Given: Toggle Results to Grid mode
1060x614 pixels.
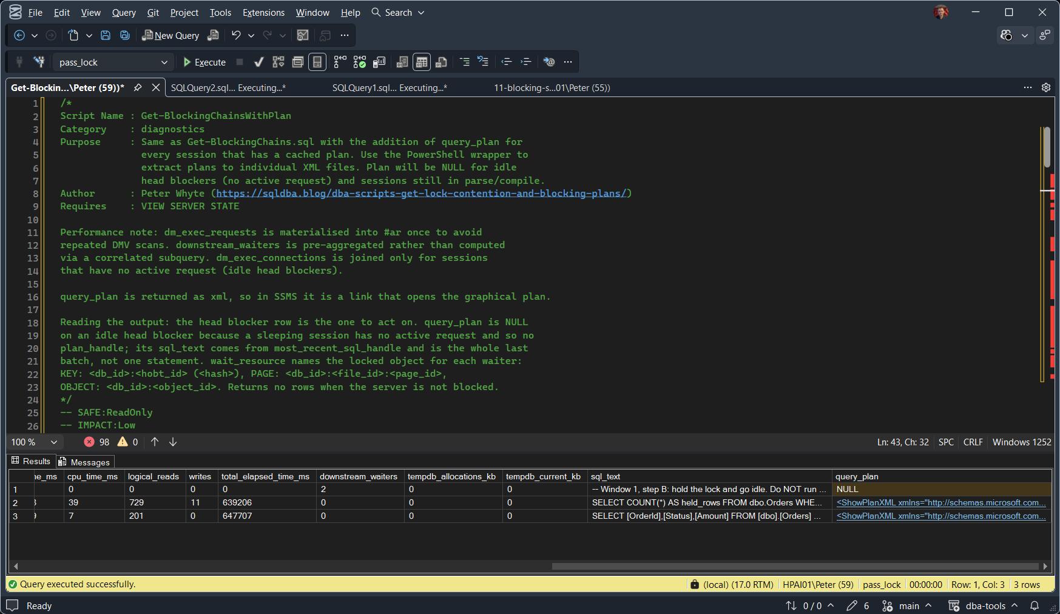Looking at the screenshot, I should pyautogui.click(x=422, y=62).
